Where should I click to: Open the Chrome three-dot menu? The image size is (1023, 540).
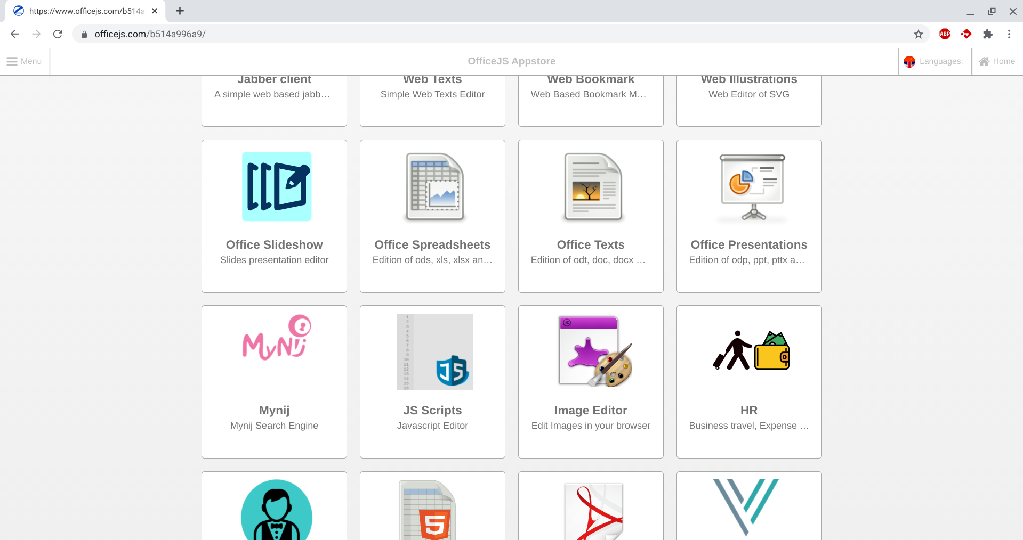[1009, 34]
